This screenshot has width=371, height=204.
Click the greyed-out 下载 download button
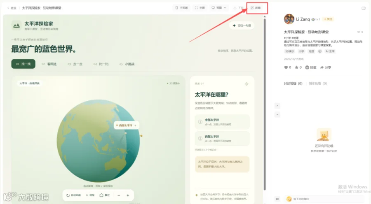(239, 8)
